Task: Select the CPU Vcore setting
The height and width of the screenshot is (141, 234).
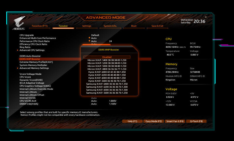Action: (25, 77)
